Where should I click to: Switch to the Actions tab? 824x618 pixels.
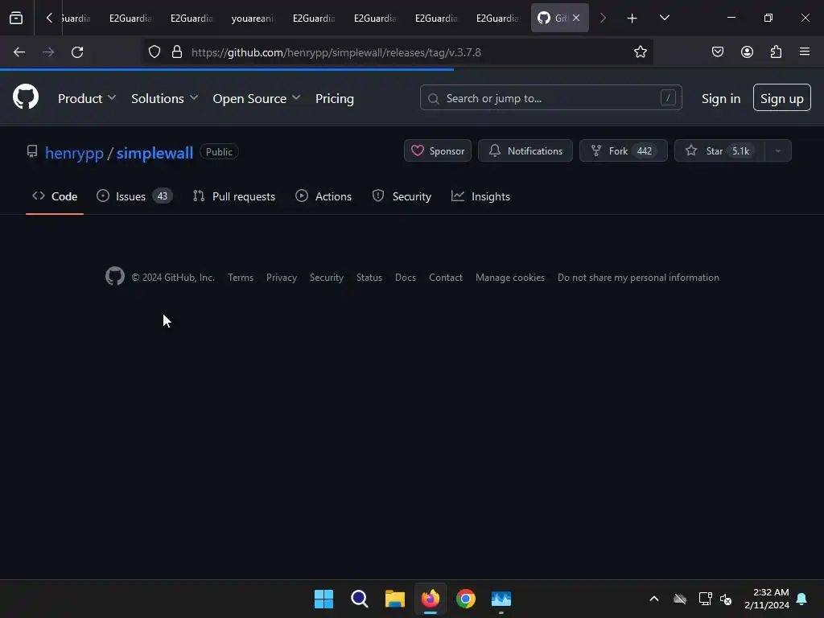click(323, 196)
